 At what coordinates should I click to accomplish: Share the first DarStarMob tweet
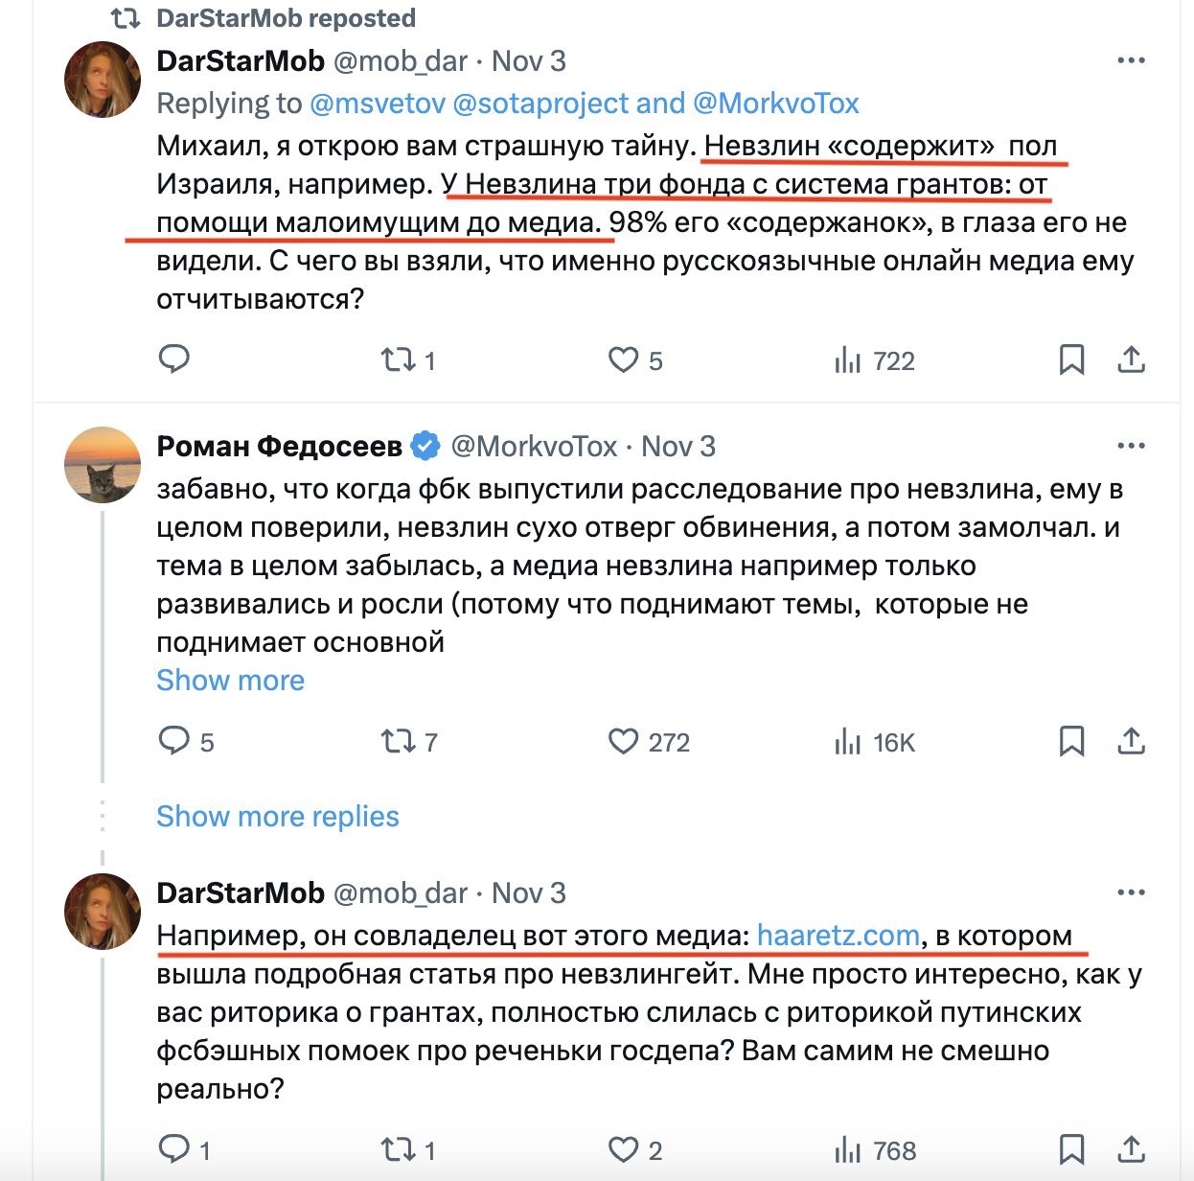click(x=1131, y=360)
